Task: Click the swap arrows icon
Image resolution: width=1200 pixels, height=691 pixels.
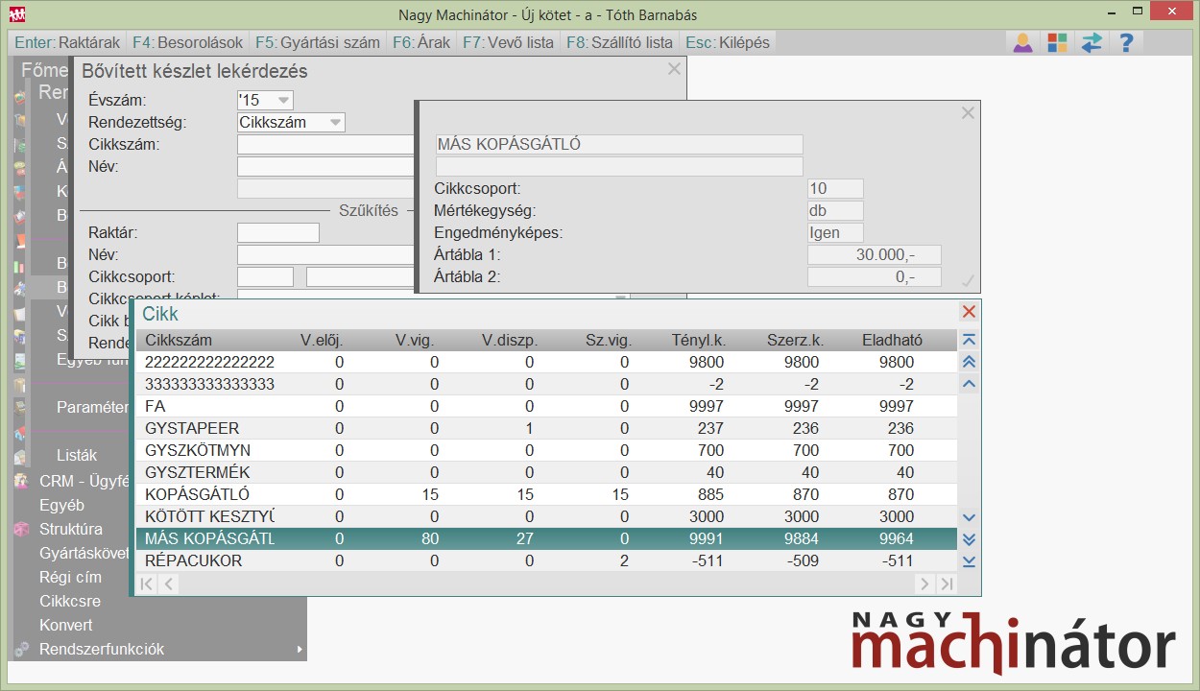Action: 1092,42
